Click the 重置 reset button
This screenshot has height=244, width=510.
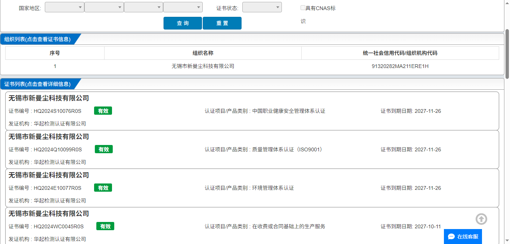[222, 23]
